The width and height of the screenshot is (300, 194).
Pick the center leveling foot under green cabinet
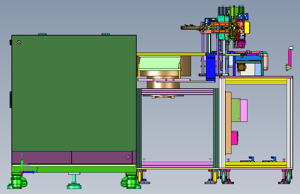pos(74,181)
